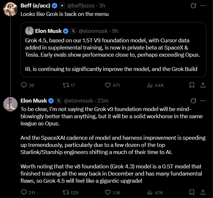Bookmark Elon Musk's reply tweet
Viewport: 213px width, 198px height.
pyautogui.click(x=192, y=192)
